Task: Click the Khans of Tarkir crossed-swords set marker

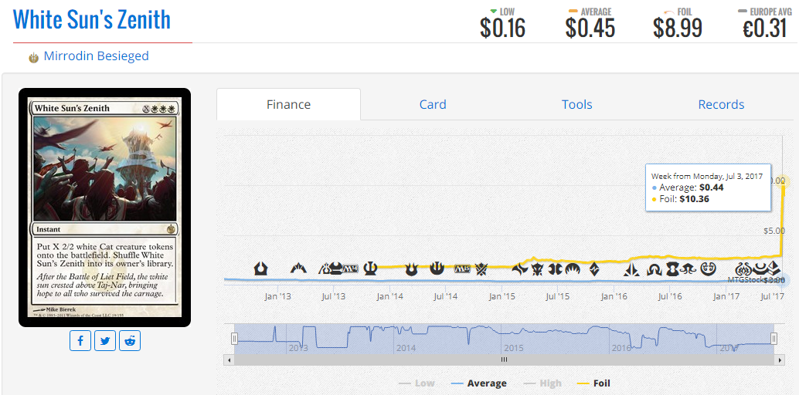Action: click(x=481, y=268)
